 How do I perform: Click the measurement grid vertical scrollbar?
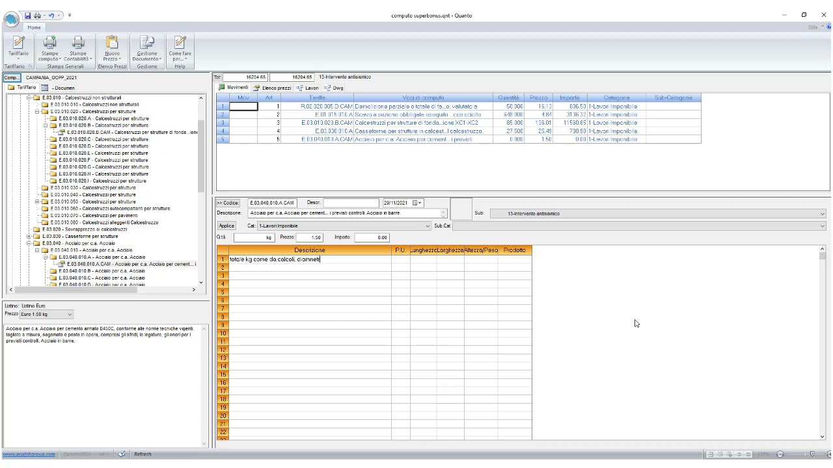[822, 343]
